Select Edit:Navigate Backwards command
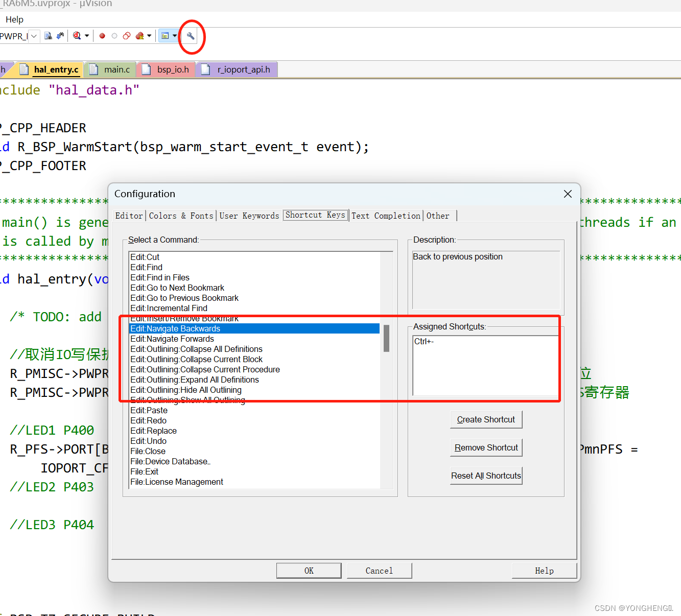The height and width of the screenshot is (616, 681). pos(254,328)
